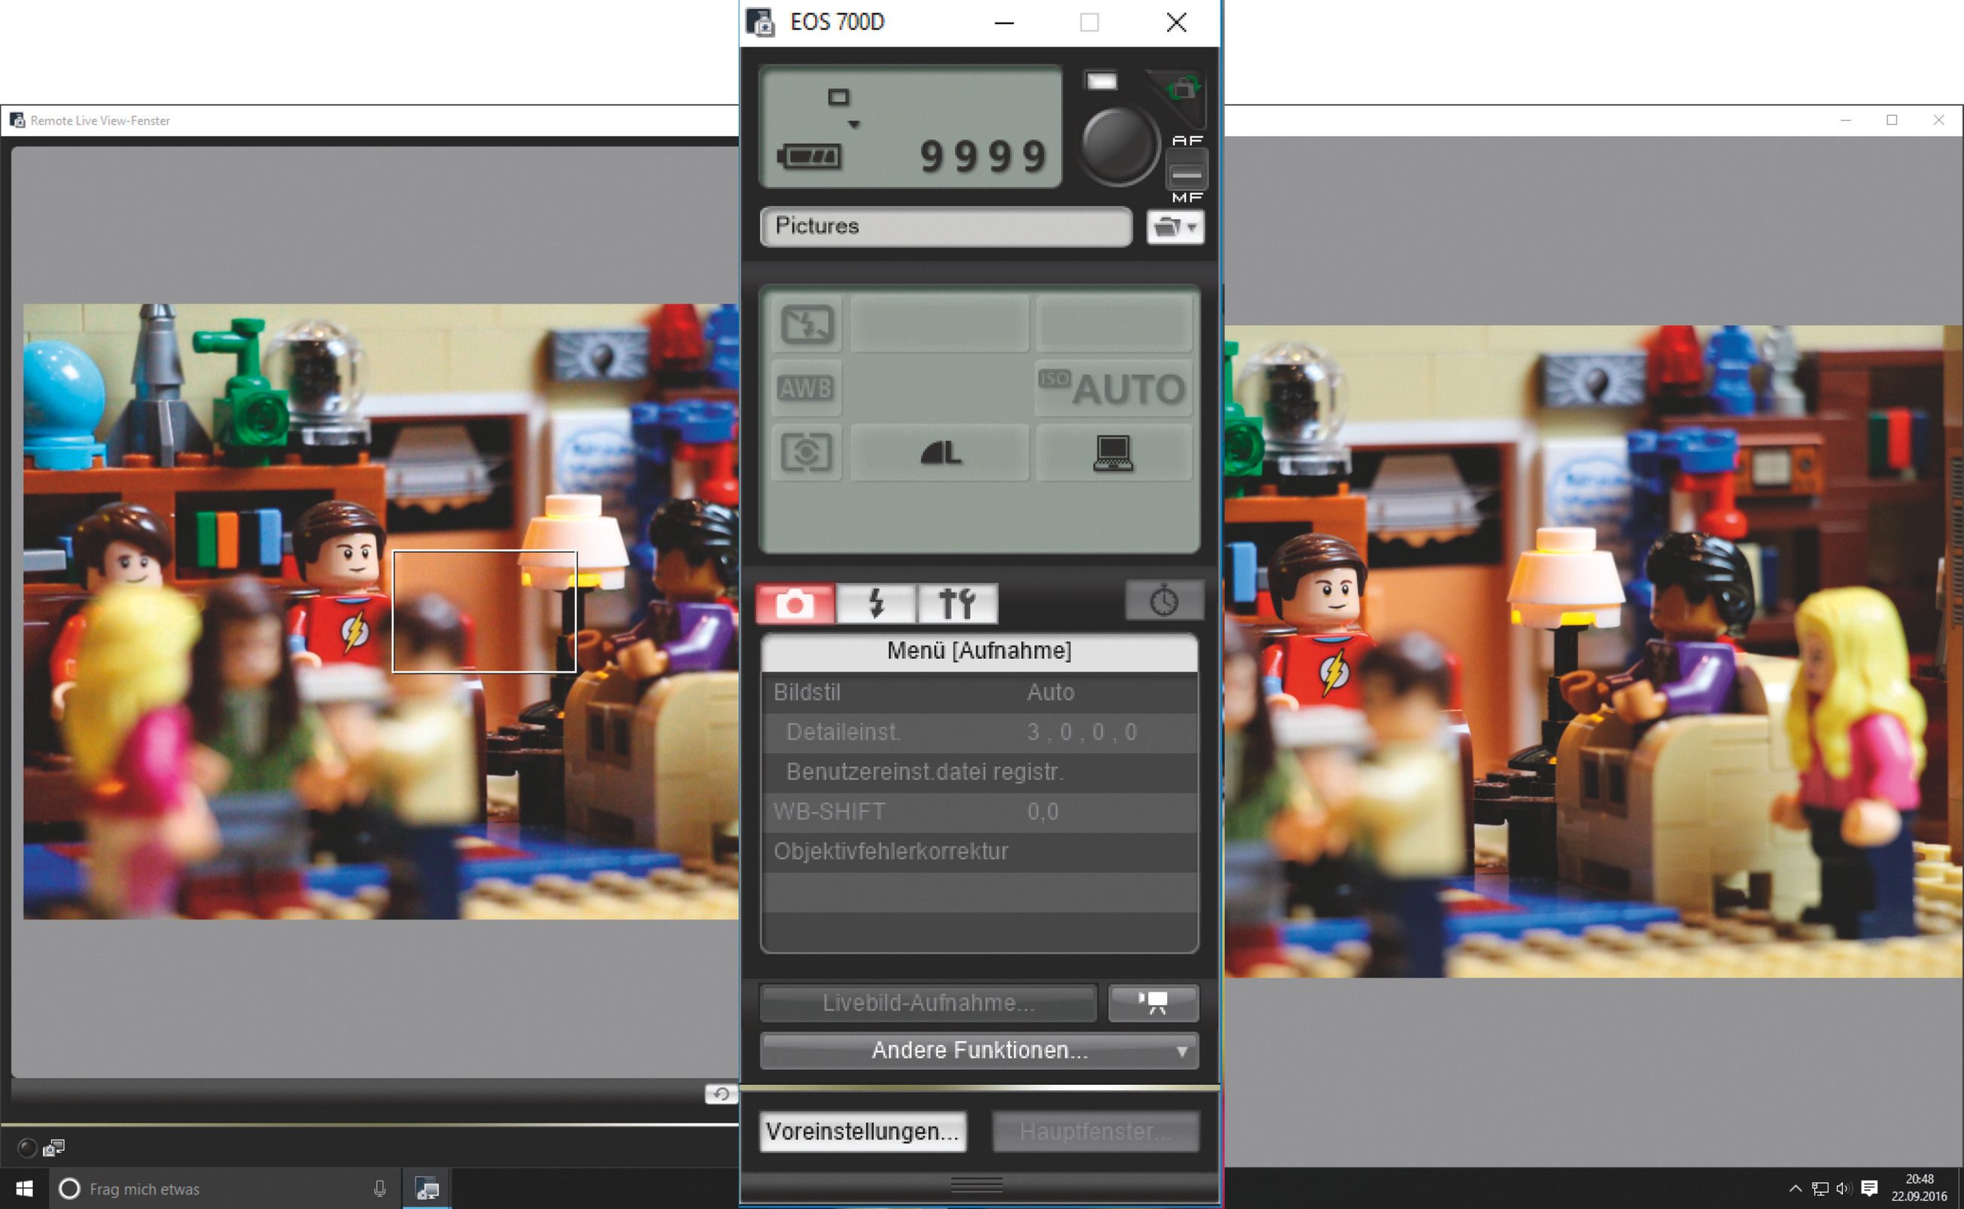Switch to the flash menu tab
1964x1209 pixels.
tap(877, 603)
